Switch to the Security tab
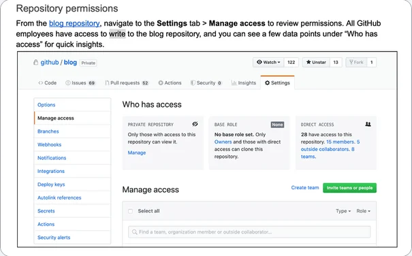 click(206, 83)
